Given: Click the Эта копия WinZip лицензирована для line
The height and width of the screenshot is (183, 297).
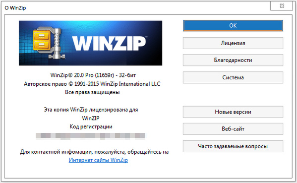Looking at the screenshot, I should click(x=91, y=110).
